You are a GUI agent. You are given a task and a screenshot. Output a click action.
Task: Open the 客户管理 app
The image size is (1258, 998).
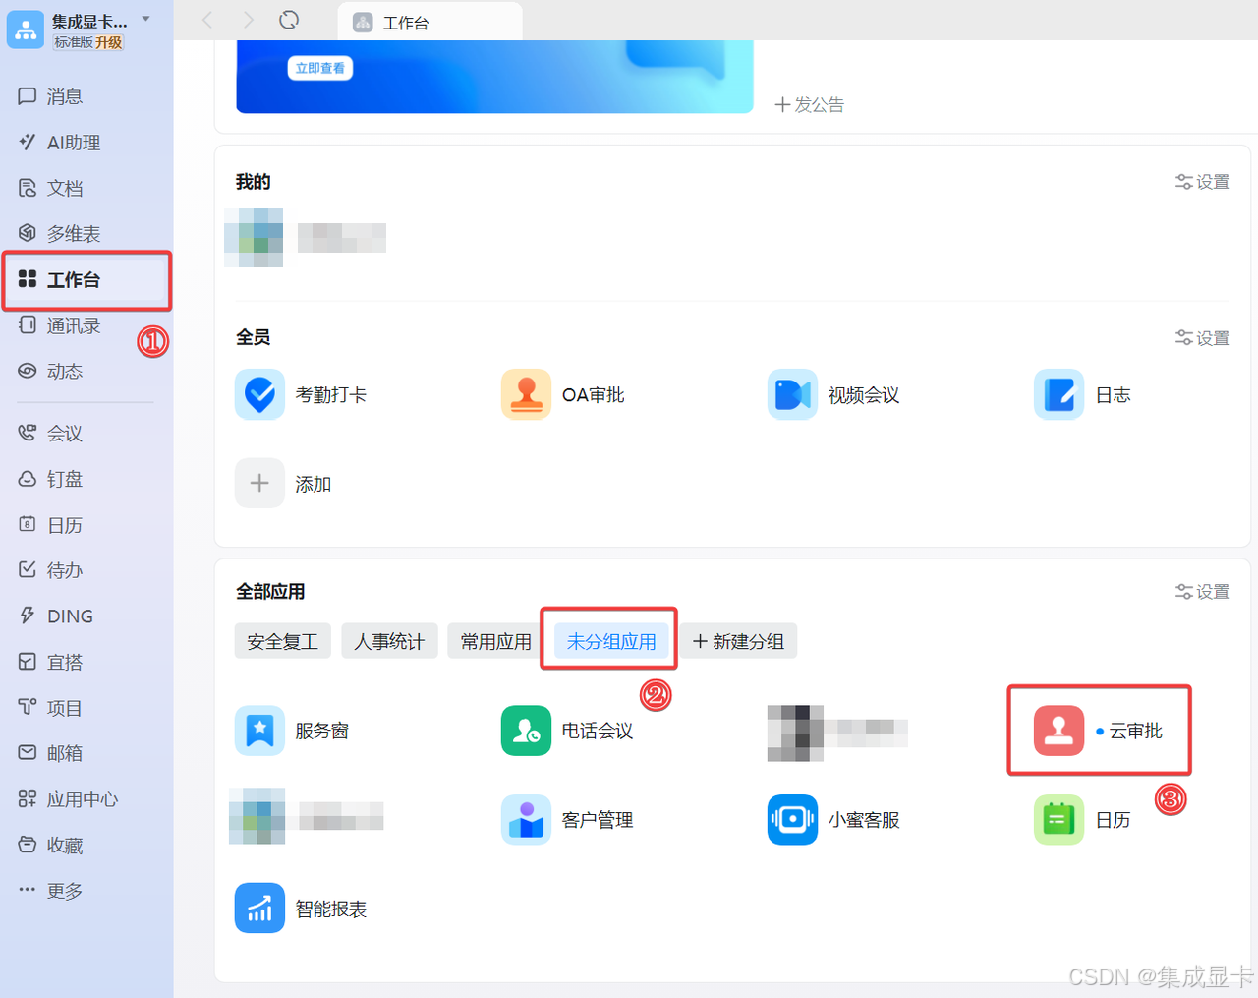pyautogui.click(x=567, y=820)
